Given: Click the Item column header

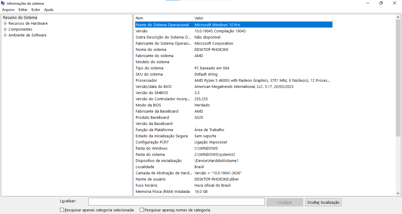Looking at the screenshot, I should click(x=163, y=18).
